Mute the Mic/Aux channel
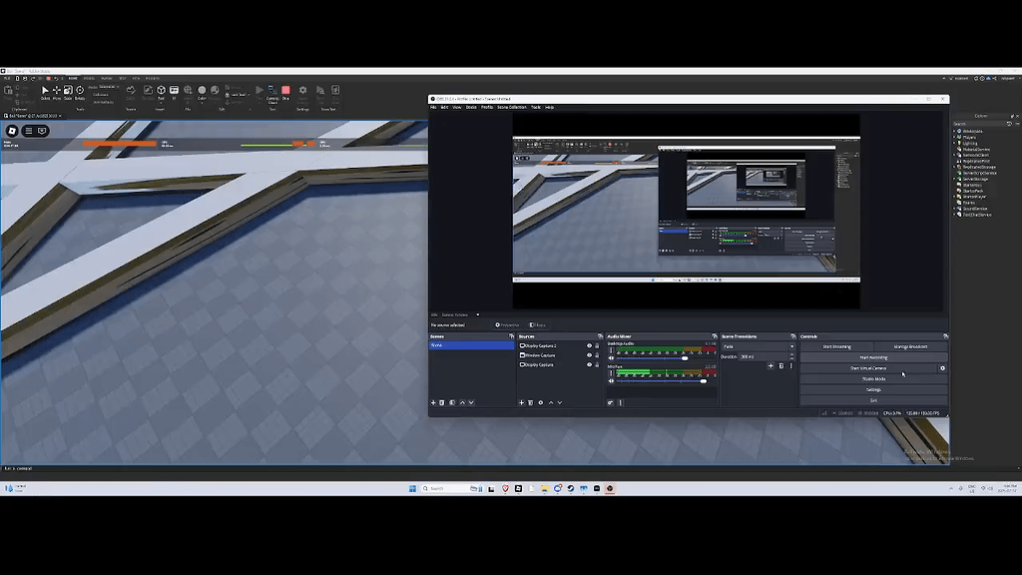This screenshot has height=575, width=1022. [x=612, y=381]
